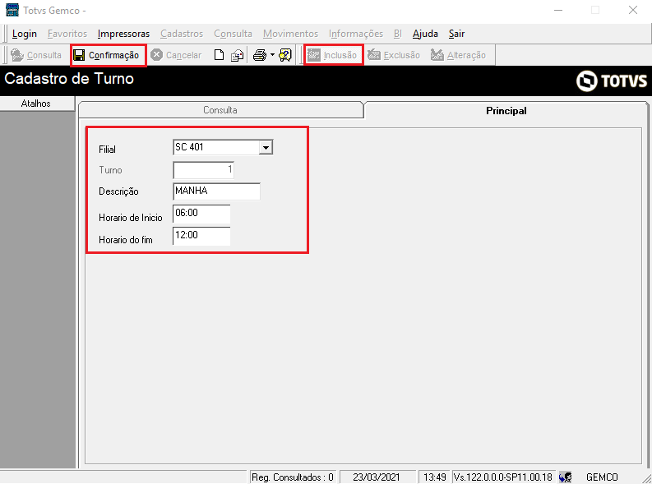
Task: Click the Atalhos panel header
Action: click(x=37, y=104)
